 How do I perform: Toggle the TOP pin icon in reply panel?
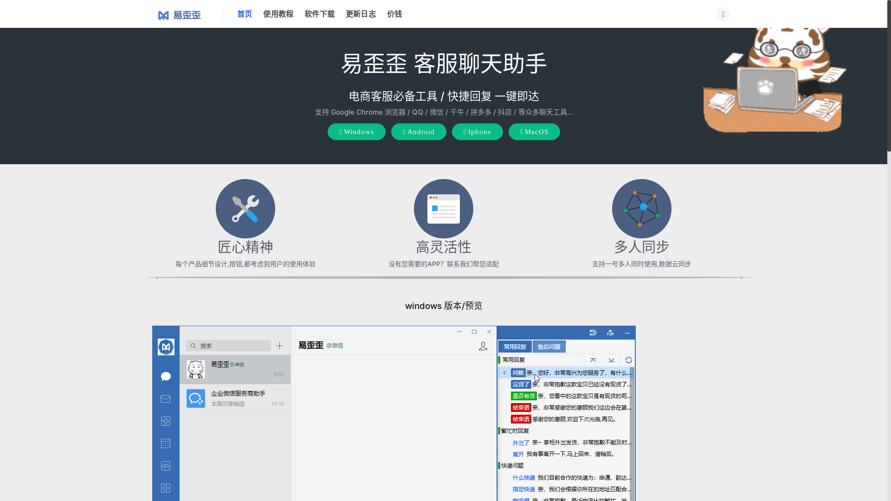610,333
